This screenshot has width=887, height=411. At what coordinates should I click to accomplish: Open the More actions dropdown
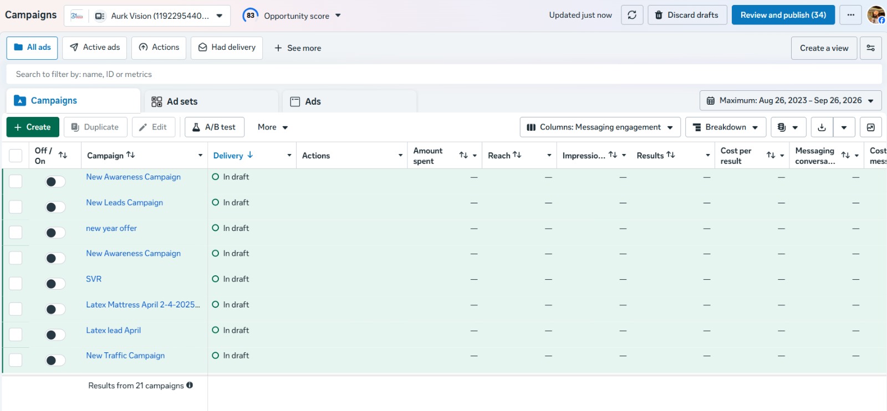[x=273, y=127]
